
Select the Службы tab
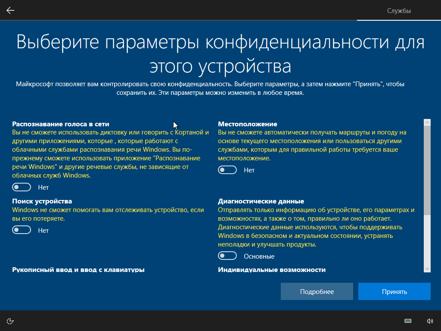[x=399, y=10]
